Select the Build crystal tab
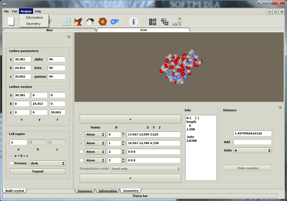Screen dimensions: 287x201 click(x=15, y=191)
